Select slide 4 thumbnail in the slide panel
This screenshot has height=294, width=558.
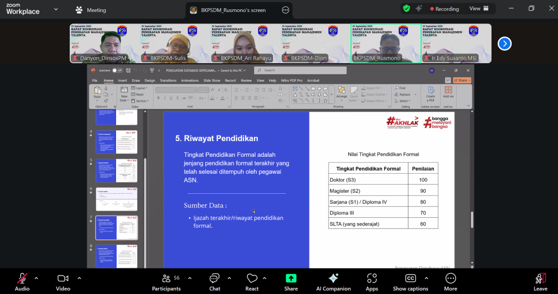click(x=117, y=142)
